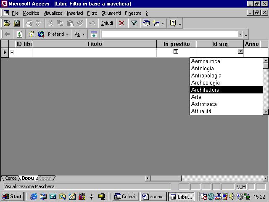This screenshot has width=269, height=202.
Task: Open the Strumenti menu
Action: [x=111, y=13]
